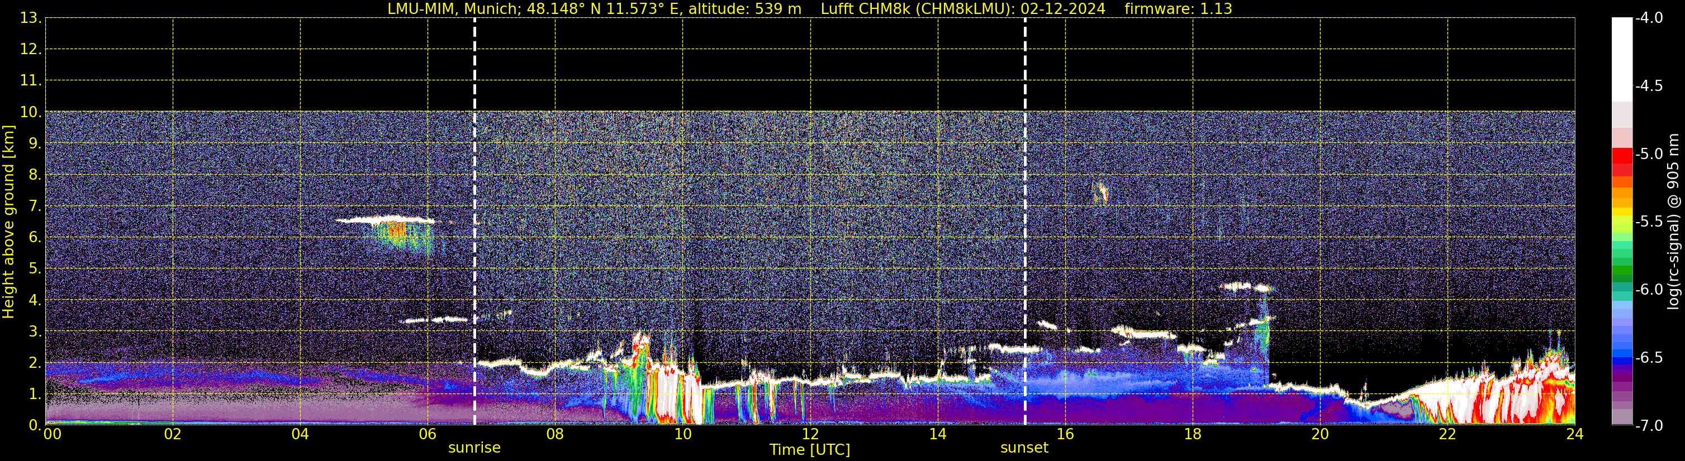Click the white precipitation column near 10 UTC
Viewport: 1685px width, 461px height.
(668, 395)
